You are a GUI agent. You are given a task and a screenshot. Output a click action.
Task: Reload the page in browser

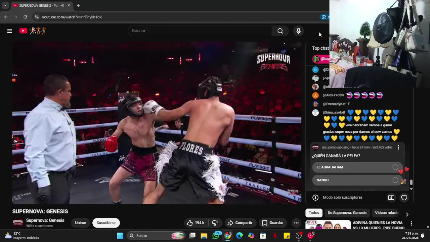[x=25, y=17]
